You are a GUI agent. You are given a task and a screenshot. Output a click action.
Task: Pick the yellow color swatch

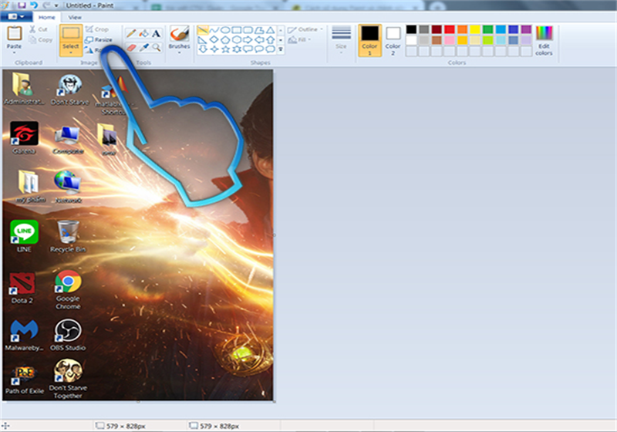click(475, 29)
